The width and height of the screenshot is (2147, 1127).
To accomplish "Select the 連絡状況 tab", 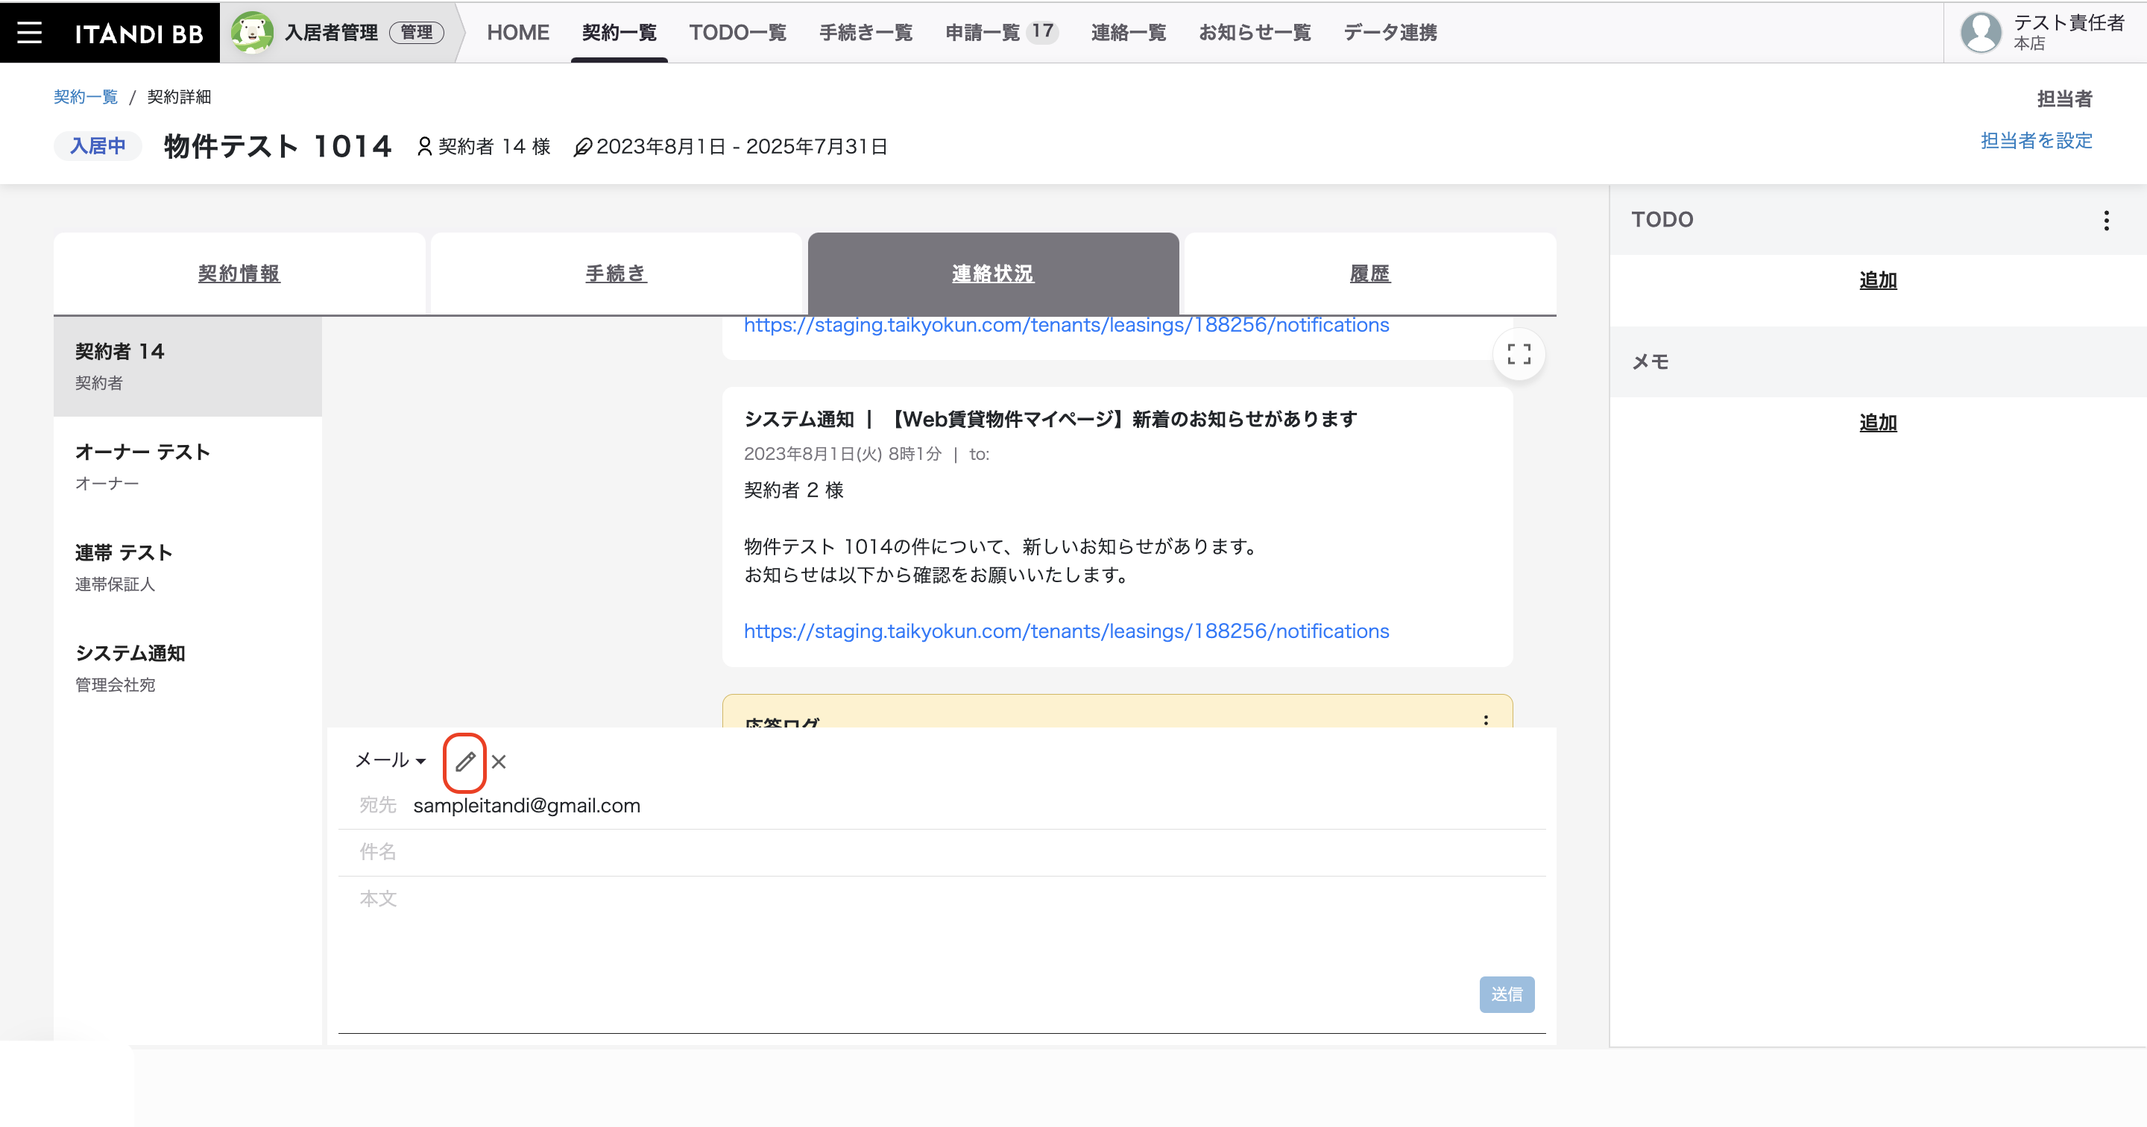I will coord(993,274).
